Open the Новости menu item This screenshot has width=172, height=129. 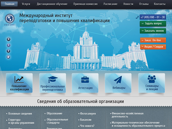(x=128, y=4)
